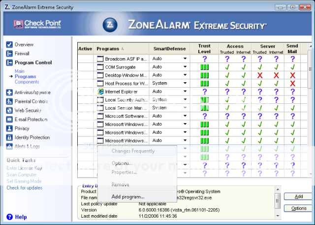Select 'Options...' in the context menu

(122, 163)
